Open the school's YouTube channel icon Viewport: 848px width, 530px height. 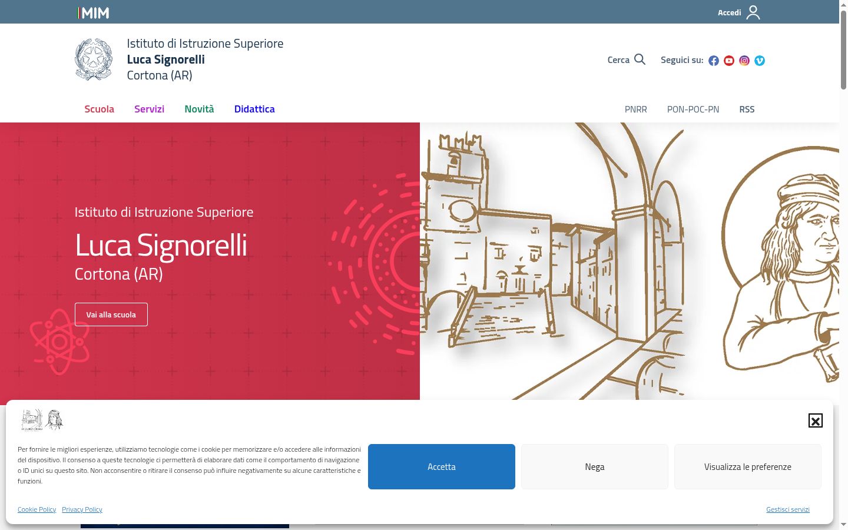pos(729,61)
